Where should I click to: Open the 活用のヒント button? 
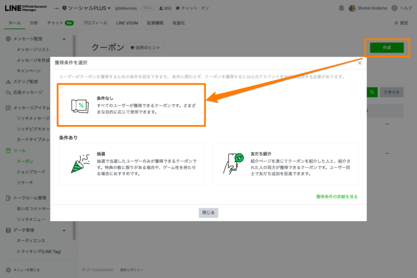pos(145,47)
